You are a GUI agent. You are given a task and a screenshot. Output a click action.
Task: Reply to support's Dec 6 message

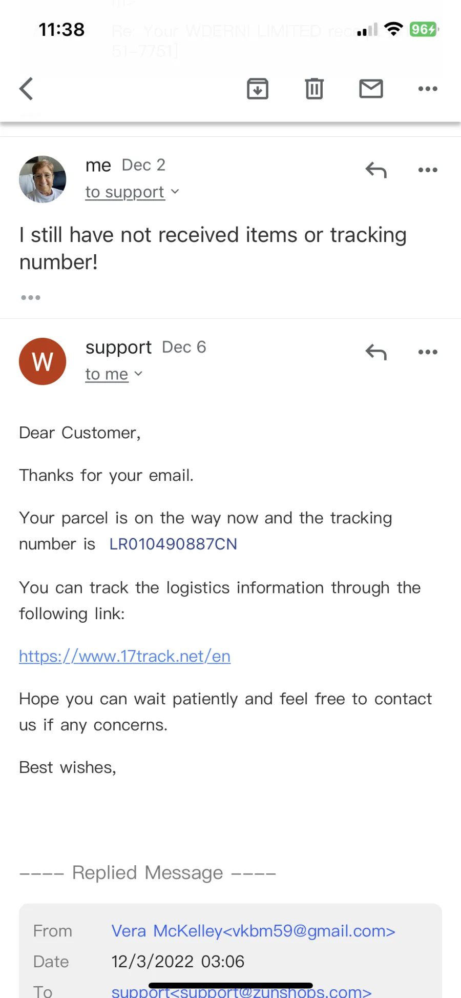click(x=376, y=352)
